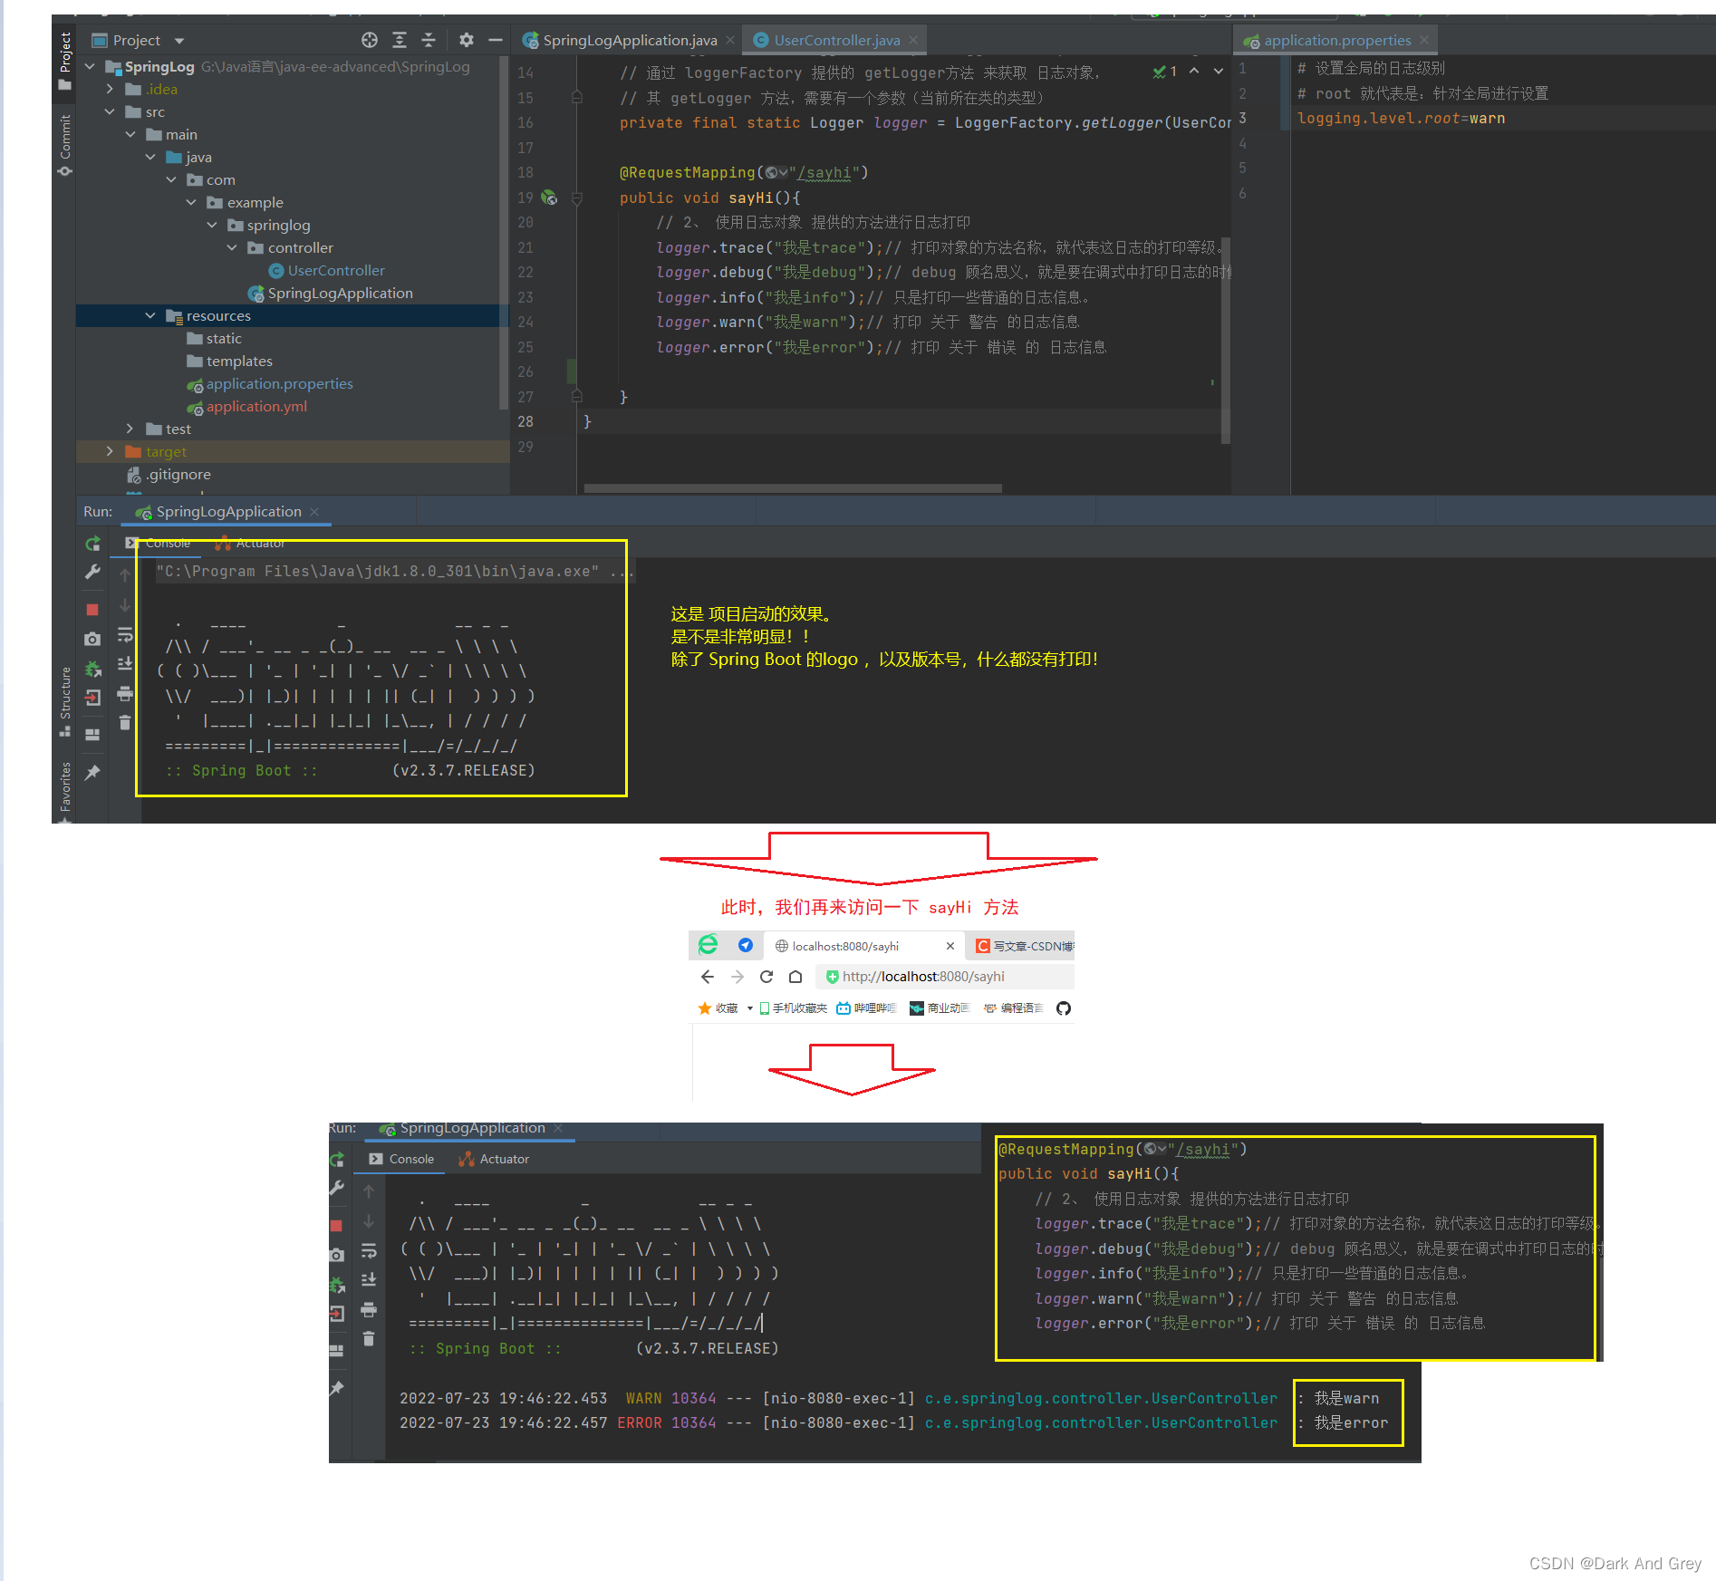The height and width of the screenshot is (1581, 1716).
Task: Stop the app in the bottom Run window
Action: coord(336,1226)
